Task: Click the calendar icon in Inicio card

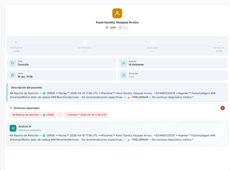Action: pos(12,75)
